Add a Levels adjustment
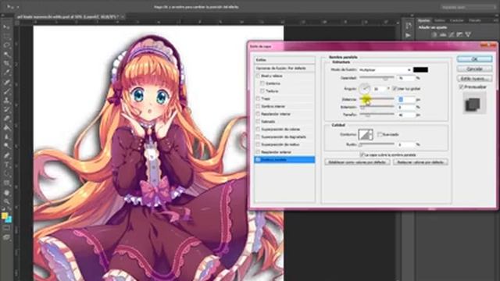Image resolution: width=500 pixels, height=281 pixels. (x=443, y=34)
